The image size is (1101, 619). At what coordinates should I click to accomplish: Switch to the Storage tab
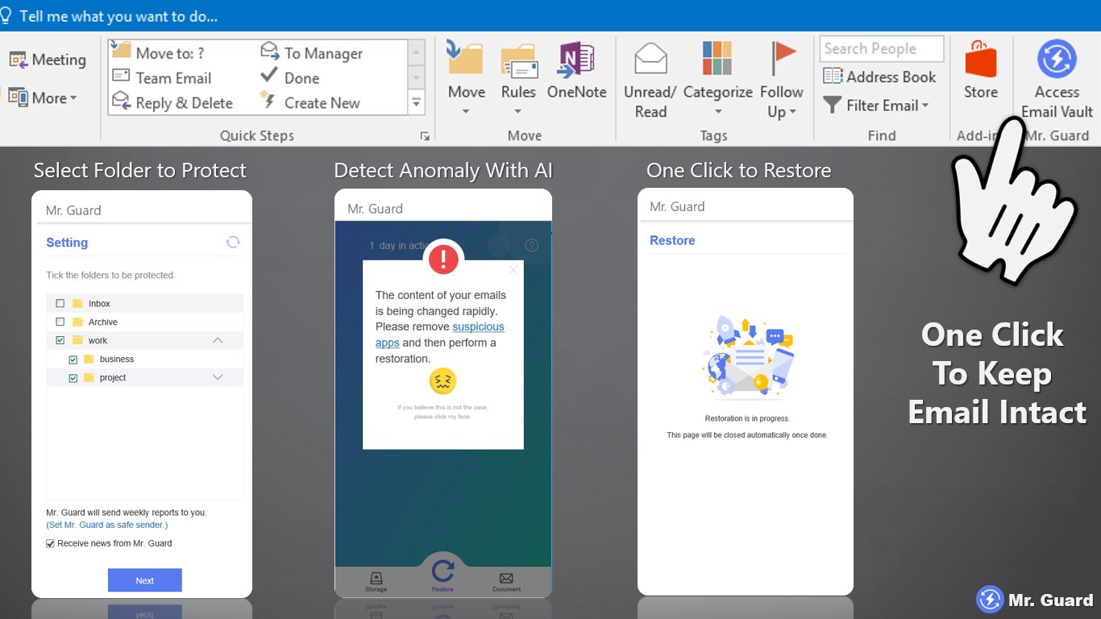coord(376,582)
